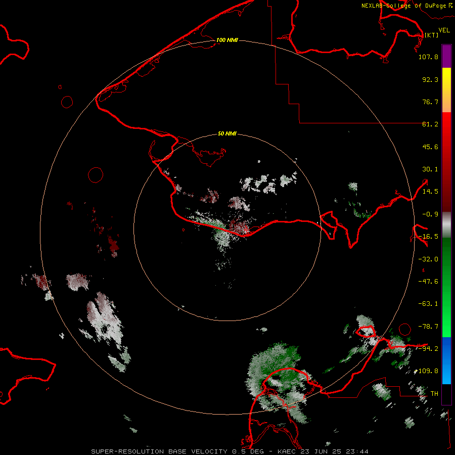Image resolution: width=455 pixels, height=455 pixels.
Task: Select the -32.0 velocity scale value
Action: click(x=428, y=259)
